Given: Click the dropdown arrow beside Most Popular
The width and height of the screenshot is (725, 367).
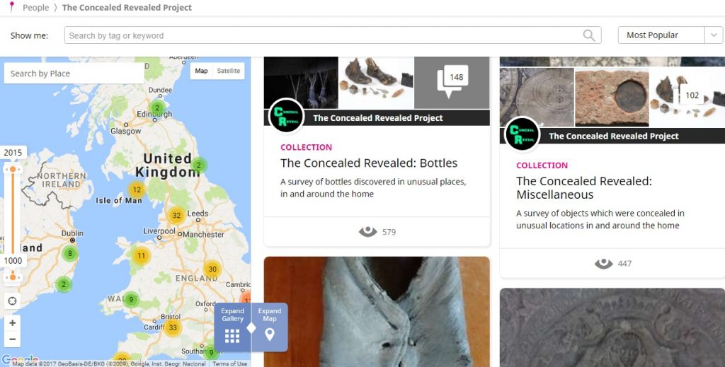Looking at the screenshot, I should click(714, 35).
